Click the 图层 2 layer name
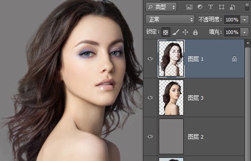Screen dimensions: 251x161 click(195, 137)
